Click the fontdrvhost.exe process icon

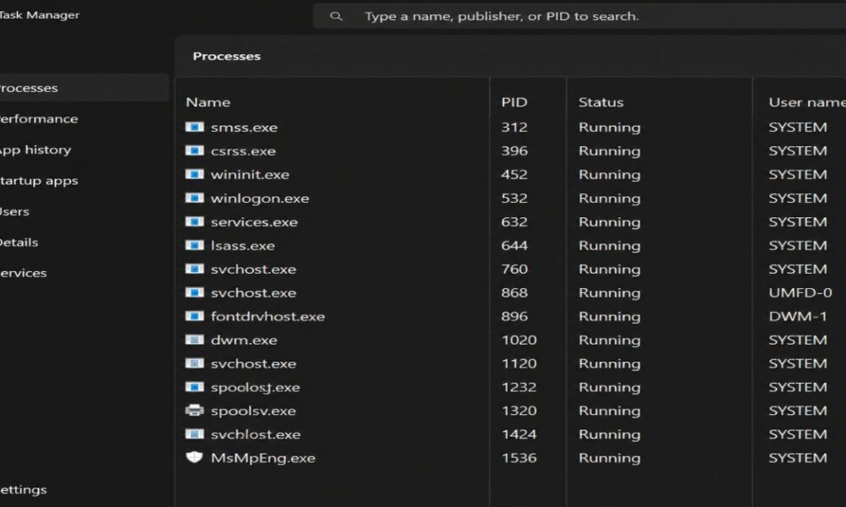(x=195, y=316)
